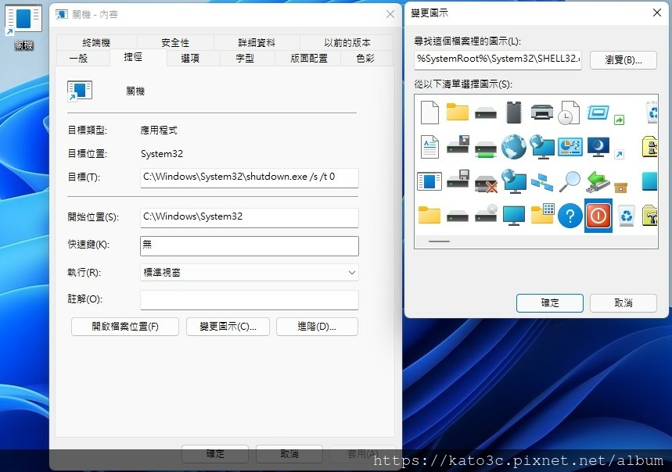Click 取消 in the 變更圖示 dialog
This screenshot has width=672, height=472.
[623, 303]
